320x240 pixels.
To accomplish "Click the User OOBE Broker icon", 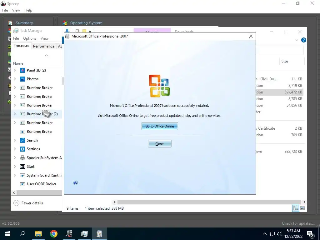I will (x=22, y=184).
